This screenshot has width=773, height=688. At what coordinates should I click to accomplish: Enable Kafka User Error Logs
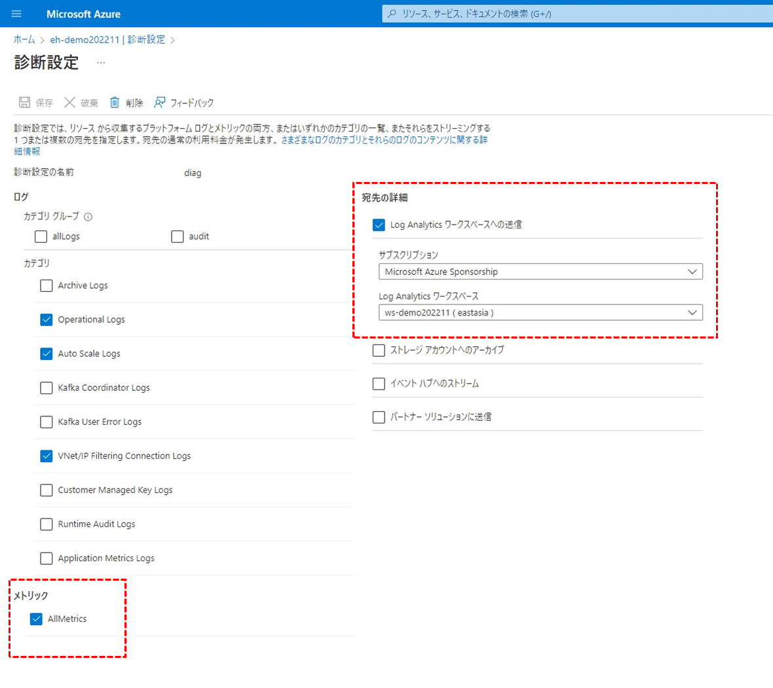pyautogui.click(x=47, y=422)
